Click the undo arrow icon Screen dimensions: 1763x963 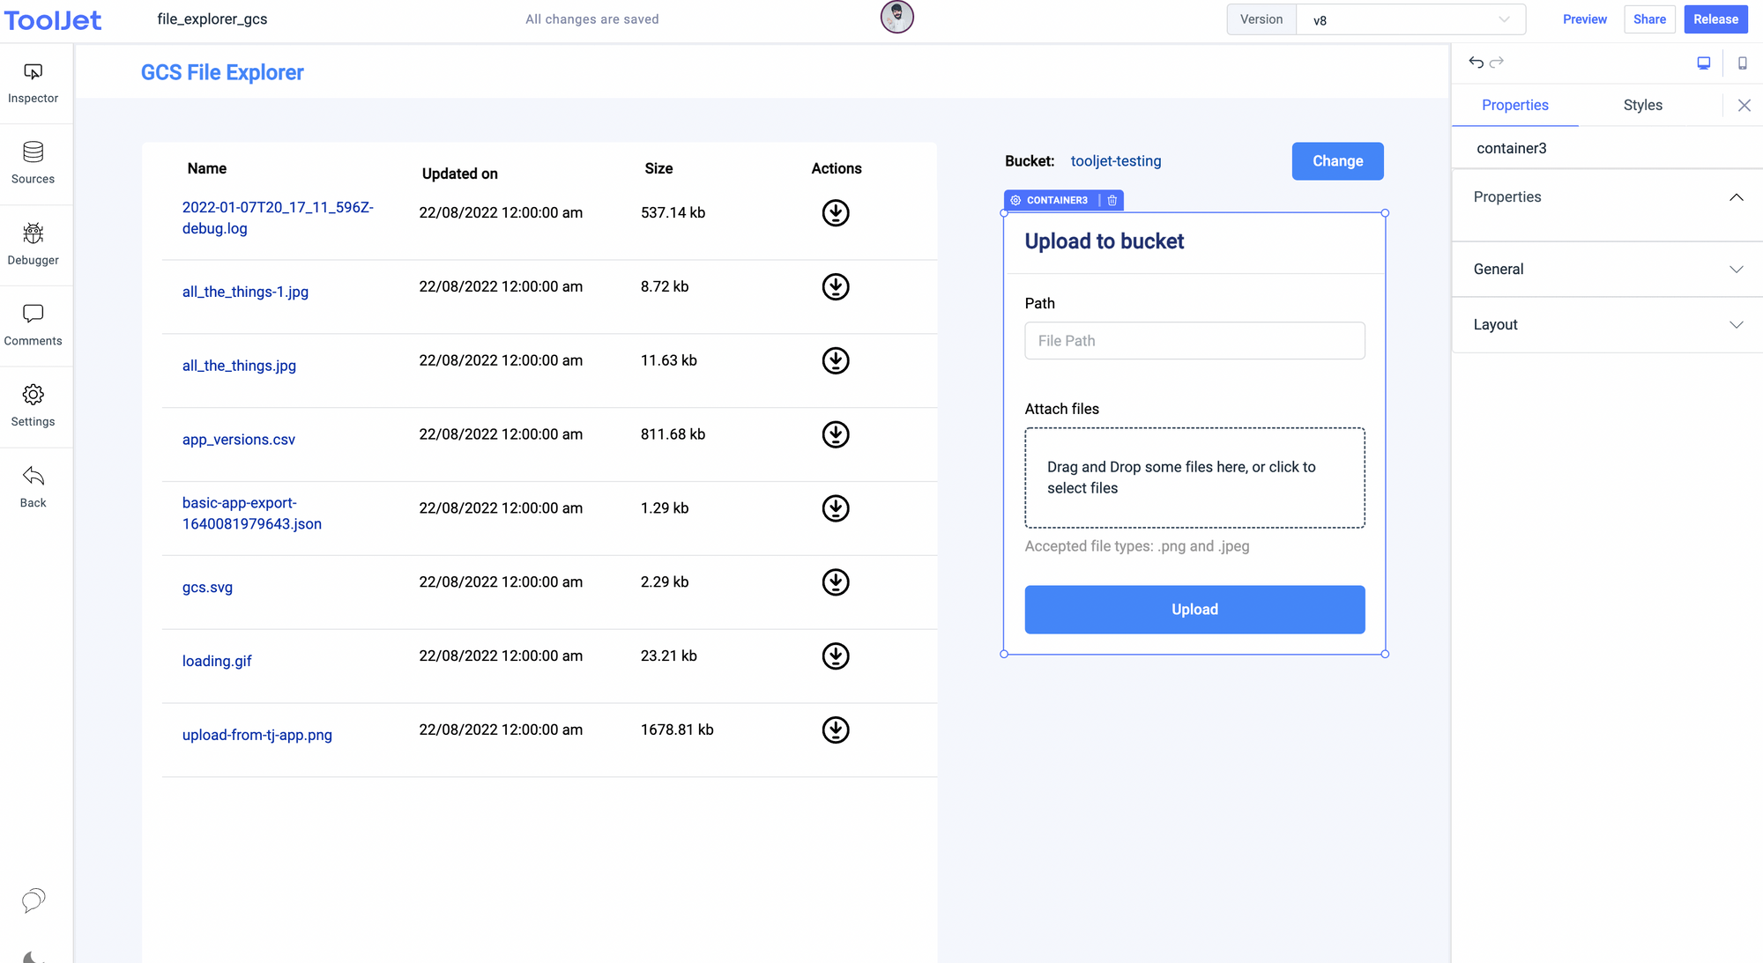(x=1477, y=63)
